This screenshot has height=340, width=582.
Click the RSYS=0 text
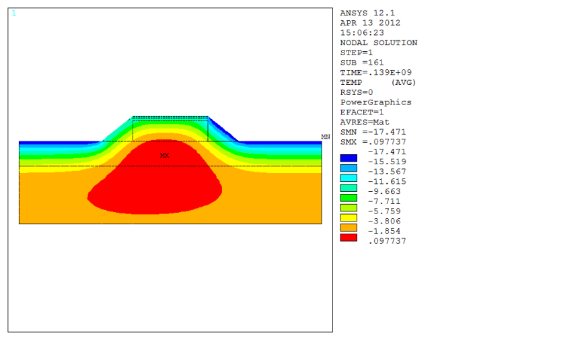357,92
